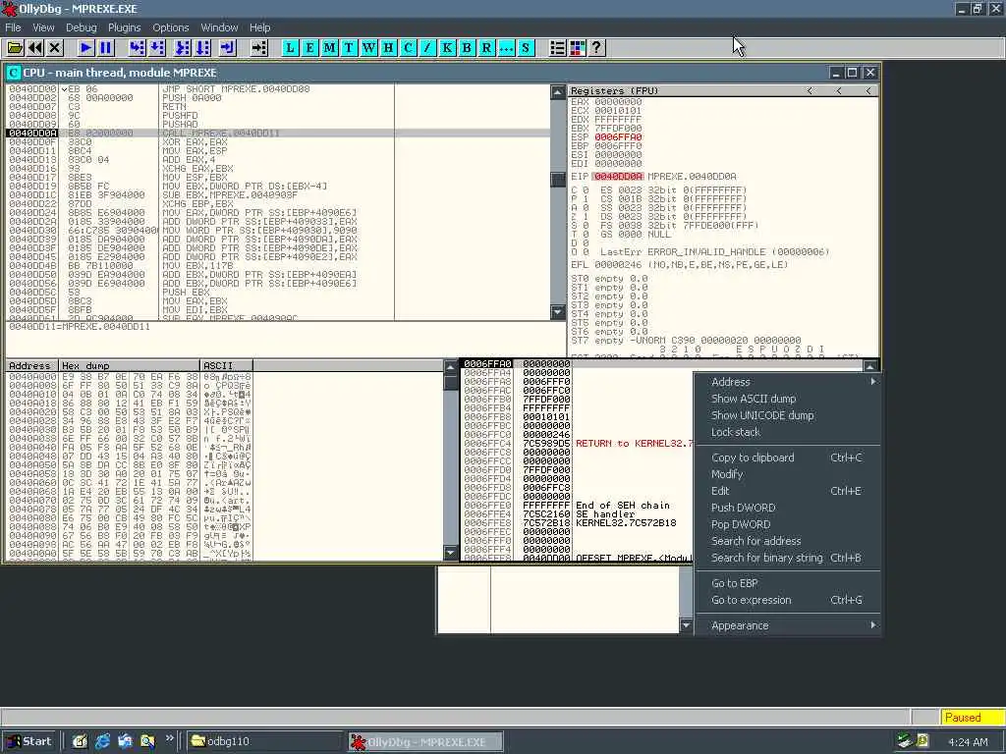
Task: Click the Go to address arrow icon
Action: coord(258,48)
